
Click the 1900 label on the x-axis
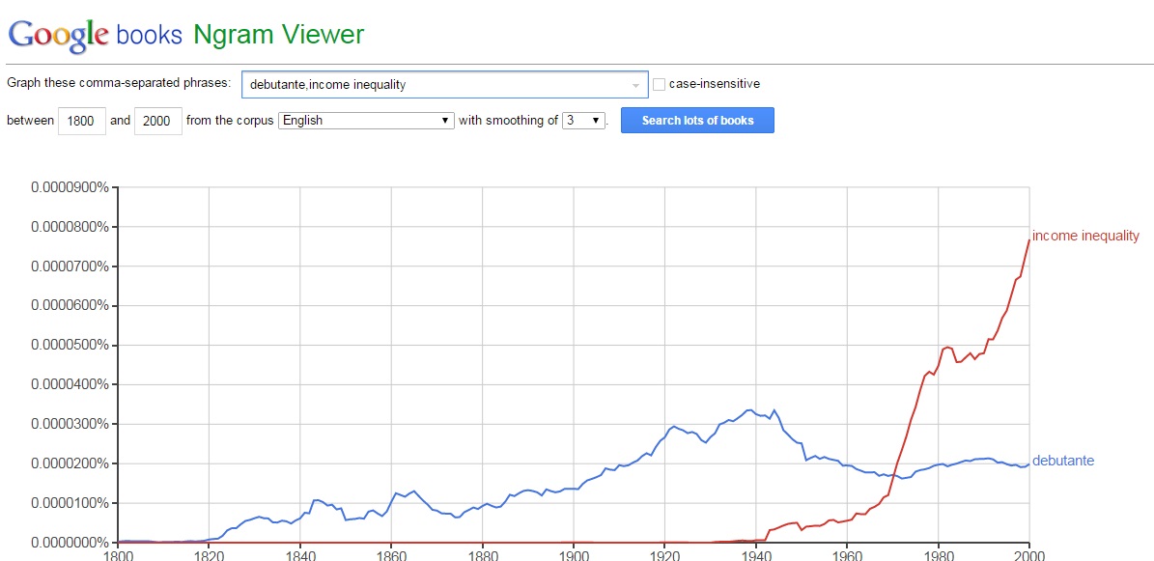[574, 554]
